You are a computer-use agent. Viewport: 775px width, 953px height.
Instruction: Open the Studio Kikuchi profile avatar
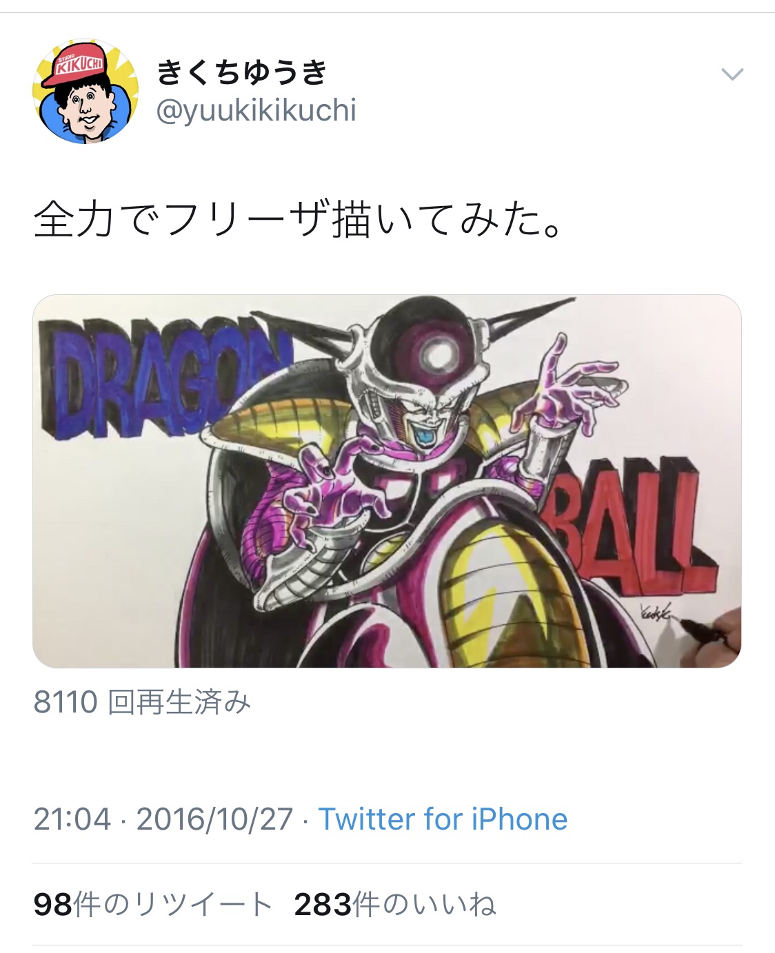point(85,91)
